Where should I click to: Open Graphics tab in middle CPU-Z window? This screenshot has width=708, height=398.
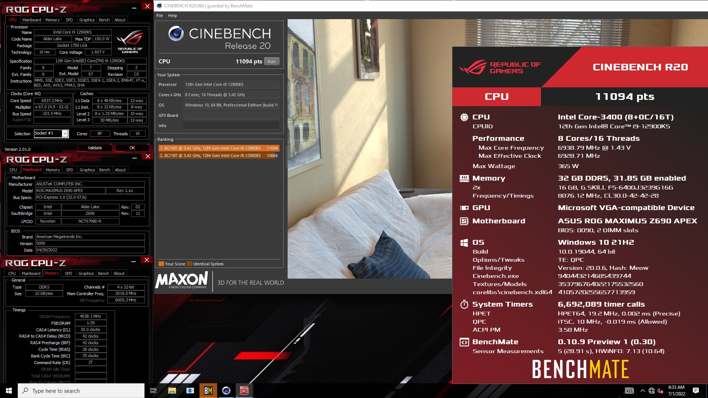coord(87,170)
